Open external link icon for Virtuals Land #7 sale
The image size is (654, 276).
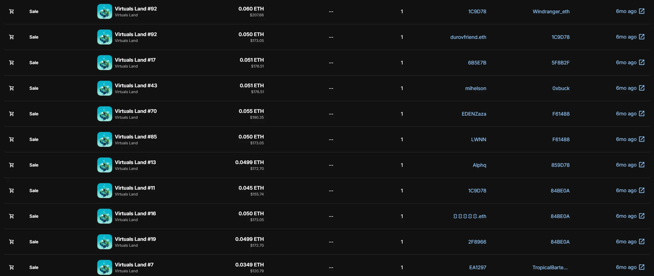642,267
